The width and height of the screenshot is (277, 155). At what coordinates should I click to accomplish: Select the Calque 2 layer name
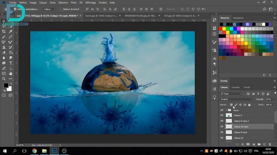click(x=238, y=115)
